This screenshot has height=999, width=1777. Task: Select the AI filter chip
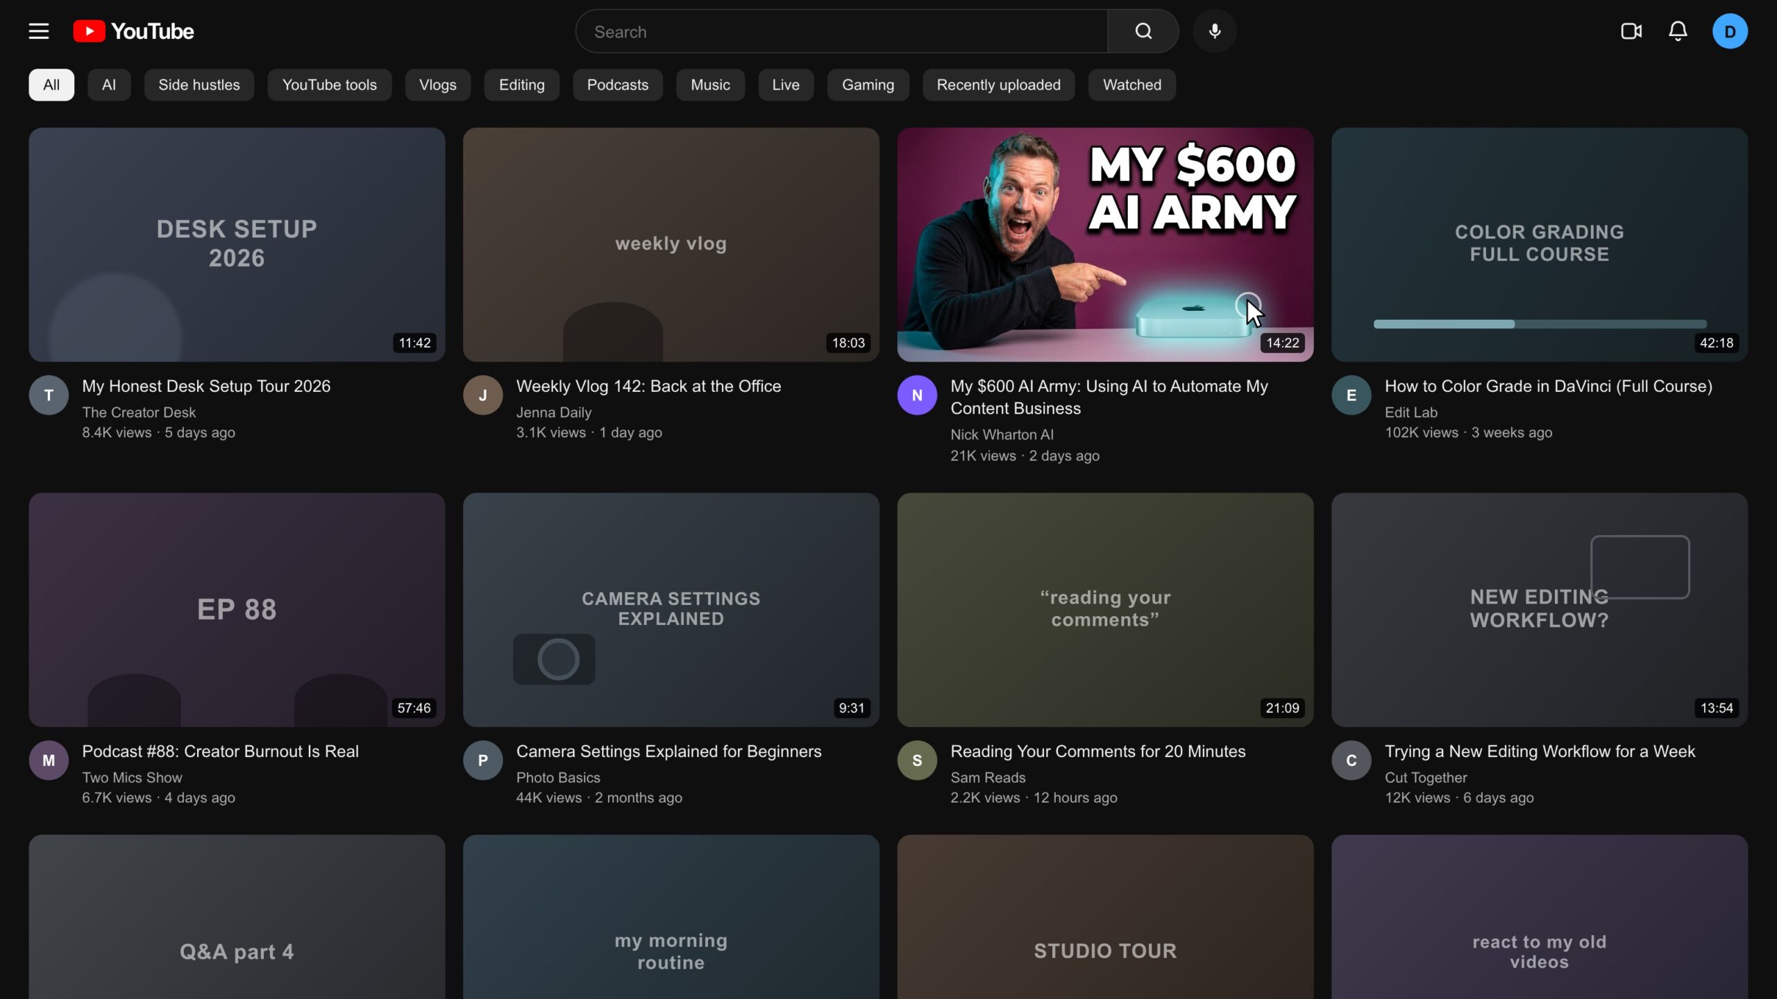click(109, 85)
